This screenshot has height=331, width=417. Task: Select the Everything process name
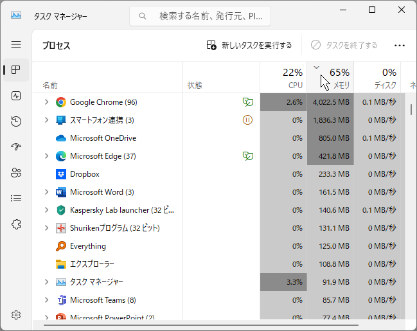click(x=88, y=246)
